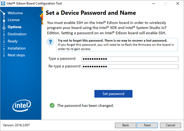Select the Options step in sidebar
The width and height of the screenshot is (184, 131).
click(x=15, y=27)
